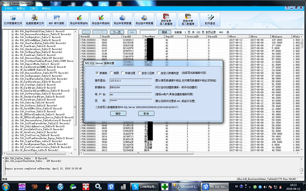Open the building icon on taskbar

(123, 187)
